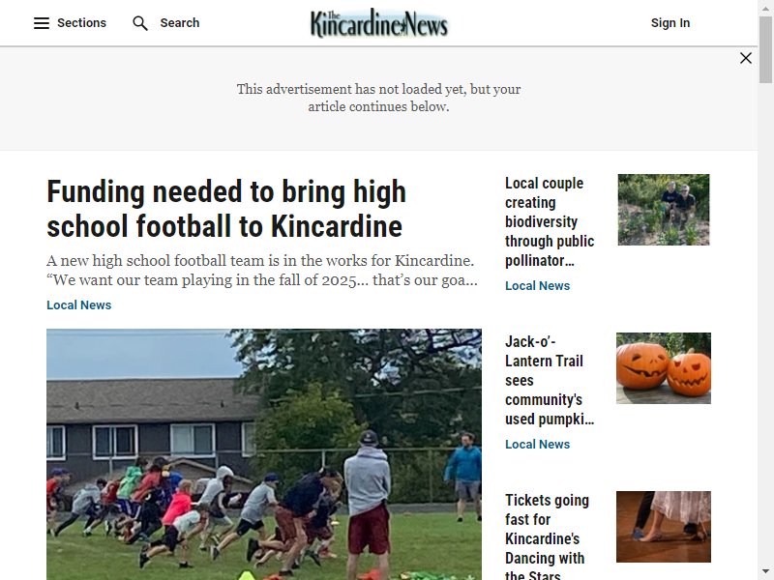Image resolution: width=774 pixels, height=580 pixels.
Task: Click the football article summary text
Action: [x=262, y=271]
